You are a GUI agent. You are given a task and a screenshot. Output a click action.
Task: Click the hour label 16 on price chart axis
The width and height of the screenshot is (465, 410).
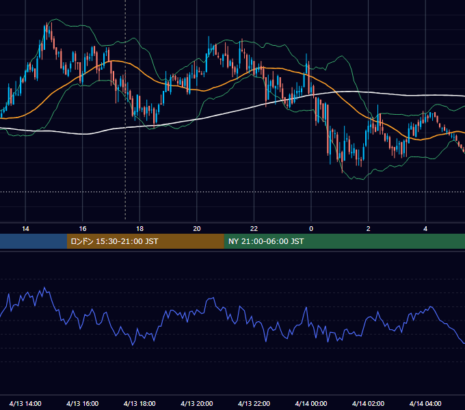tap(83, 229)
